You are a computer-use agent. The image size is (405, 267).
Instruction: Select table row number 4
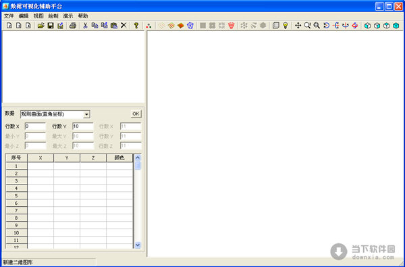[16, 189]
